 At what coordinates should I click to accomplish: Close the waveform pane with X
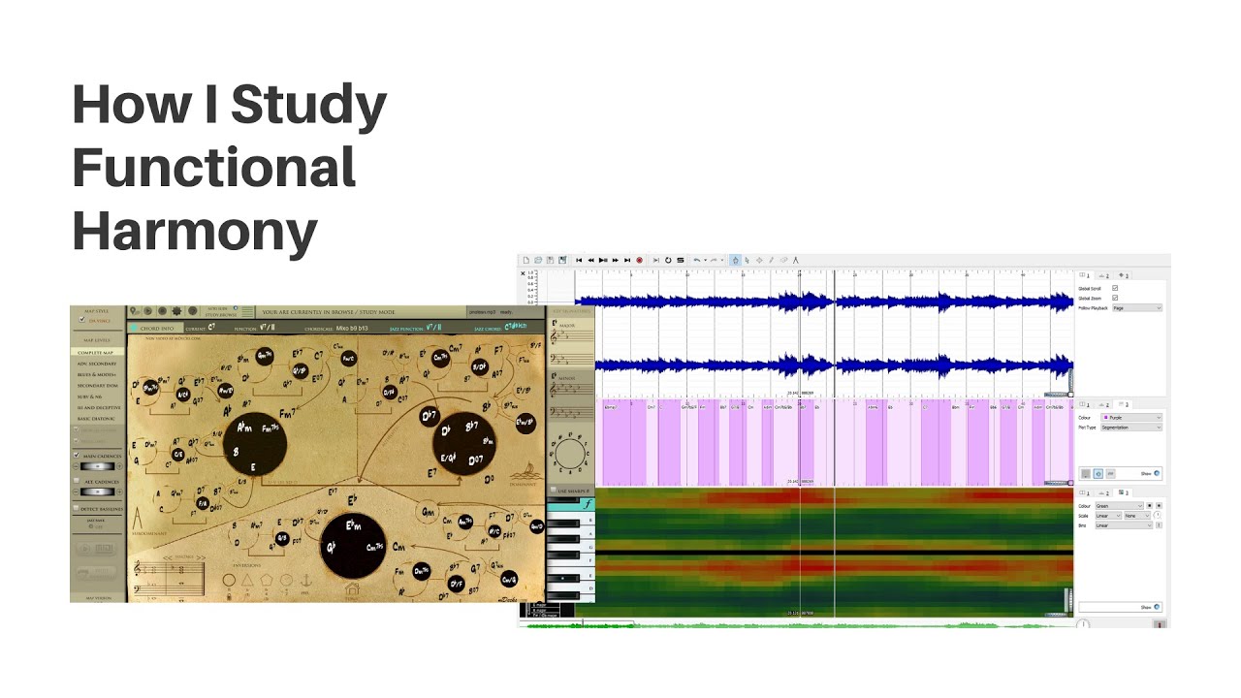(x=524, y=272)
